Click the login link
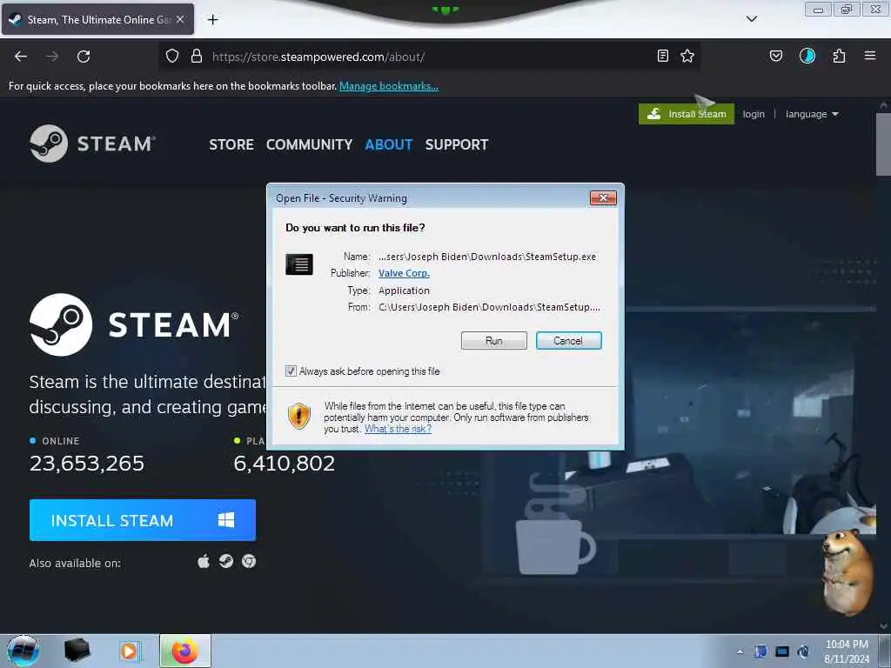The image size is (891, 668). (x=754, y=114)
